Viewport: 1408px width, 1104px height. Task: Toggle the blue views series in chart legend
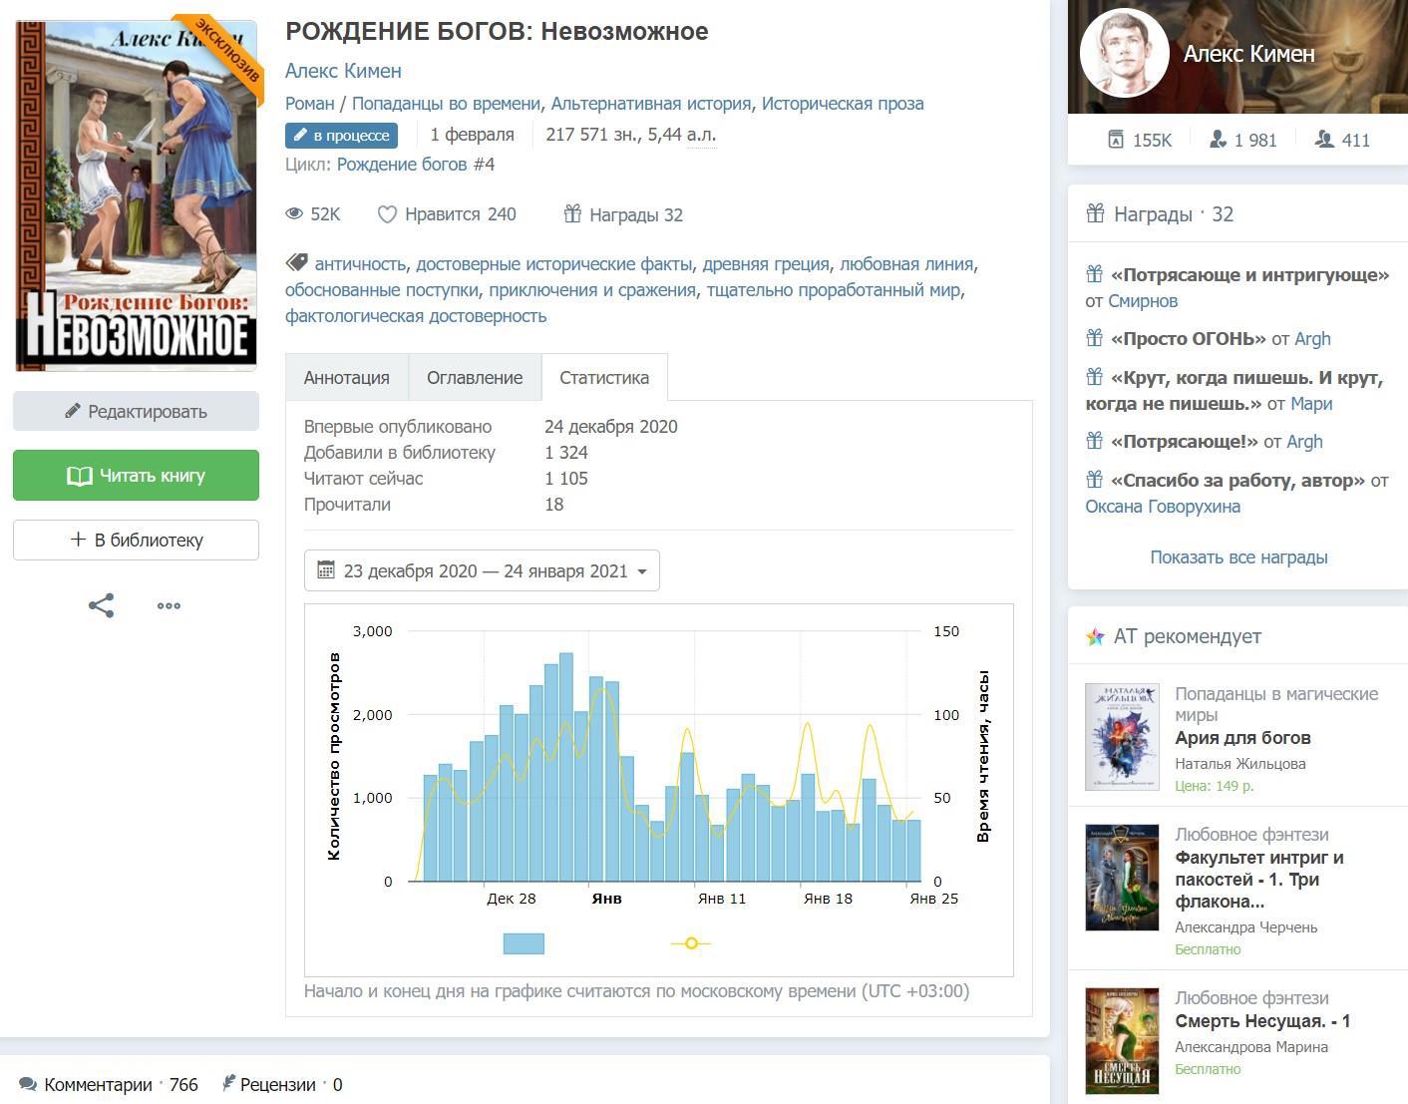pyautogui.click(x=524, y=943)
